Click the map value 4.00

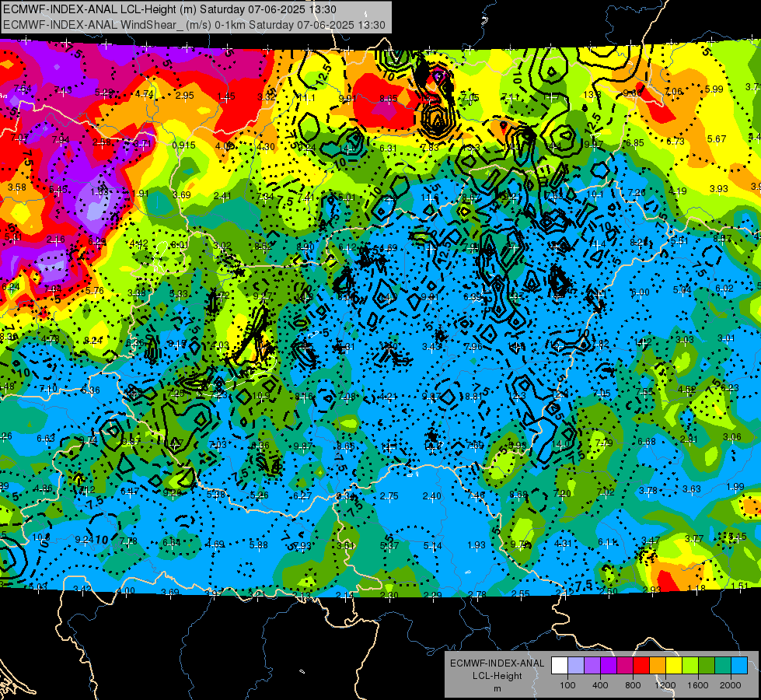pos(126,591)
